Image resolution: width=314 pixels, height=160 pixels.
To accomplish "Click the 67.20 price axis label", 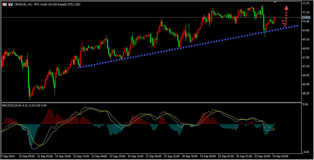I will point(306,66).
